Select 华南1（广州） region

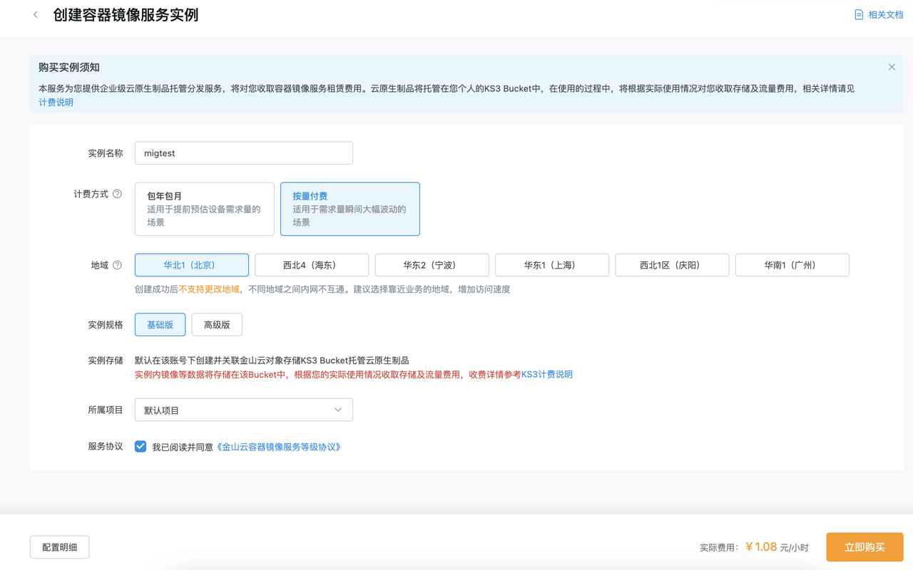[792, 265]
